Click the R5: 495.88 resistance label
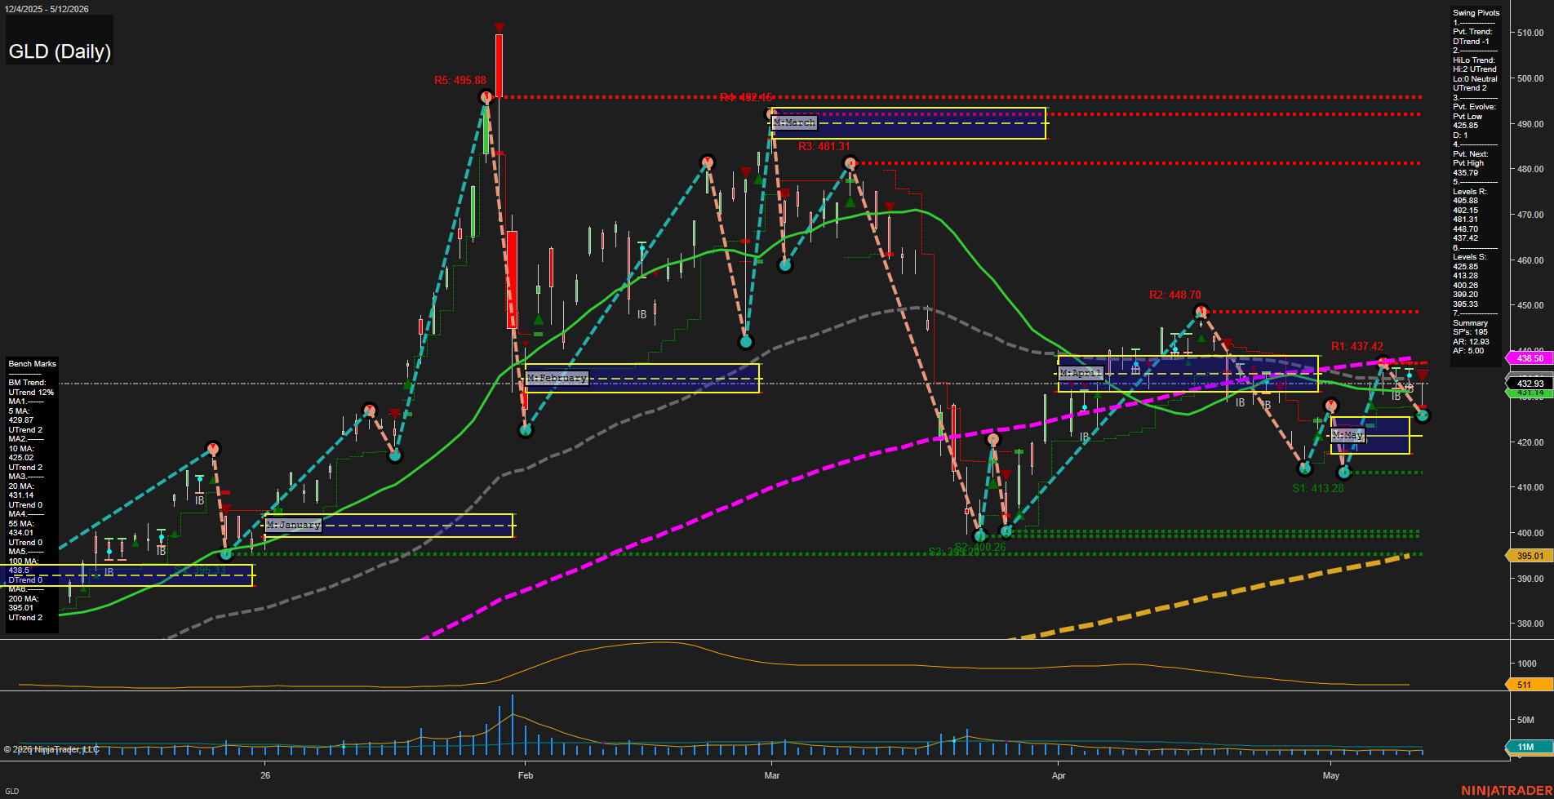 tap(460, 81)
